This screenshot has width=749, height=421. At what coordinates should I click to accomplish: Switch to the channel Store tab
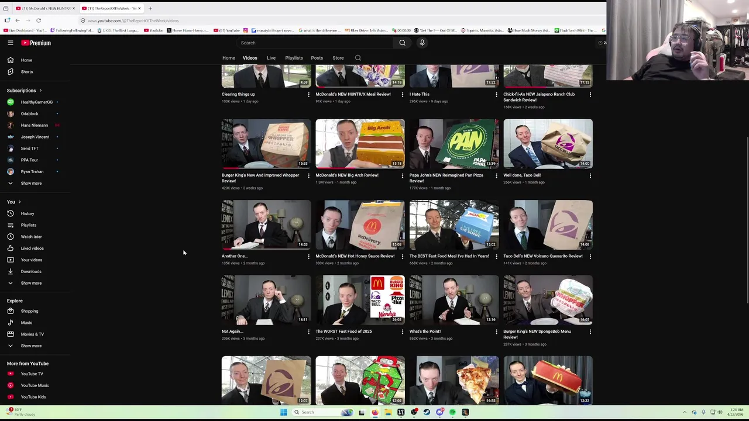coord(338,58)
